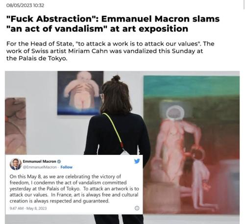Click the Follow link in the tweet
This screenshot has height=224, width=245.
point(66,167)
